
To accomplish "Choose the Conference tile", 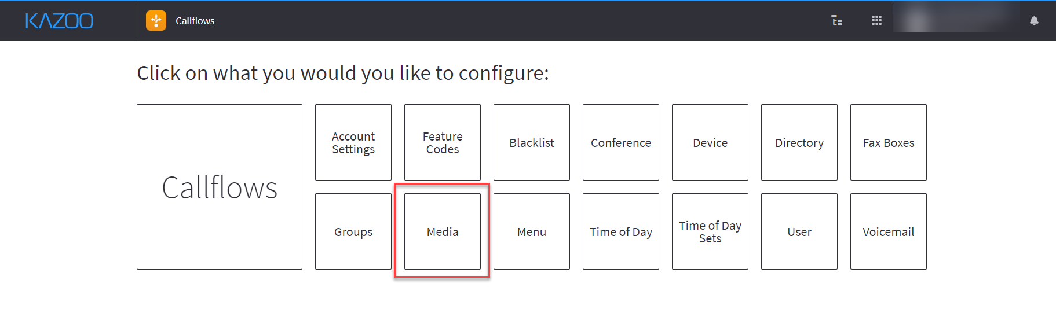I will coord(621,142).
